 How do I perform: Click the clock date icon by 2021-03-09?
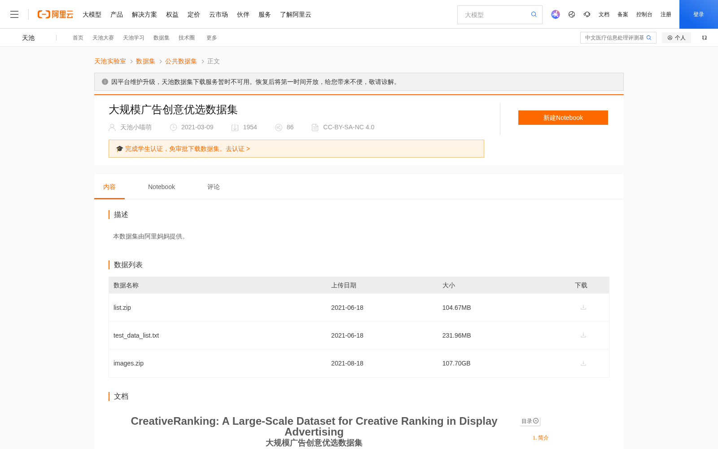point(173,128)
